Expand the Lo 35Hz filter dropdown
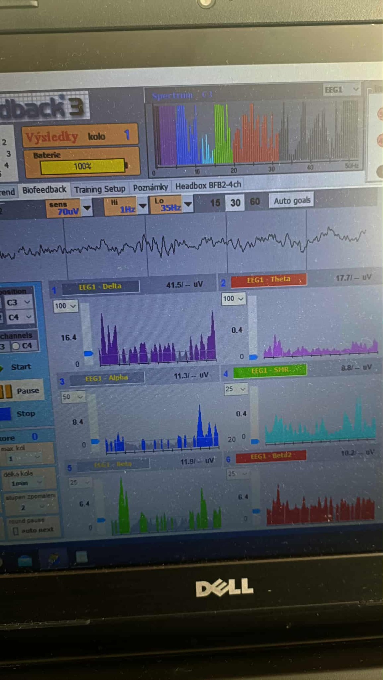This screenshot has width=383, height=680. pyautogui.click(x=188, y=204)
